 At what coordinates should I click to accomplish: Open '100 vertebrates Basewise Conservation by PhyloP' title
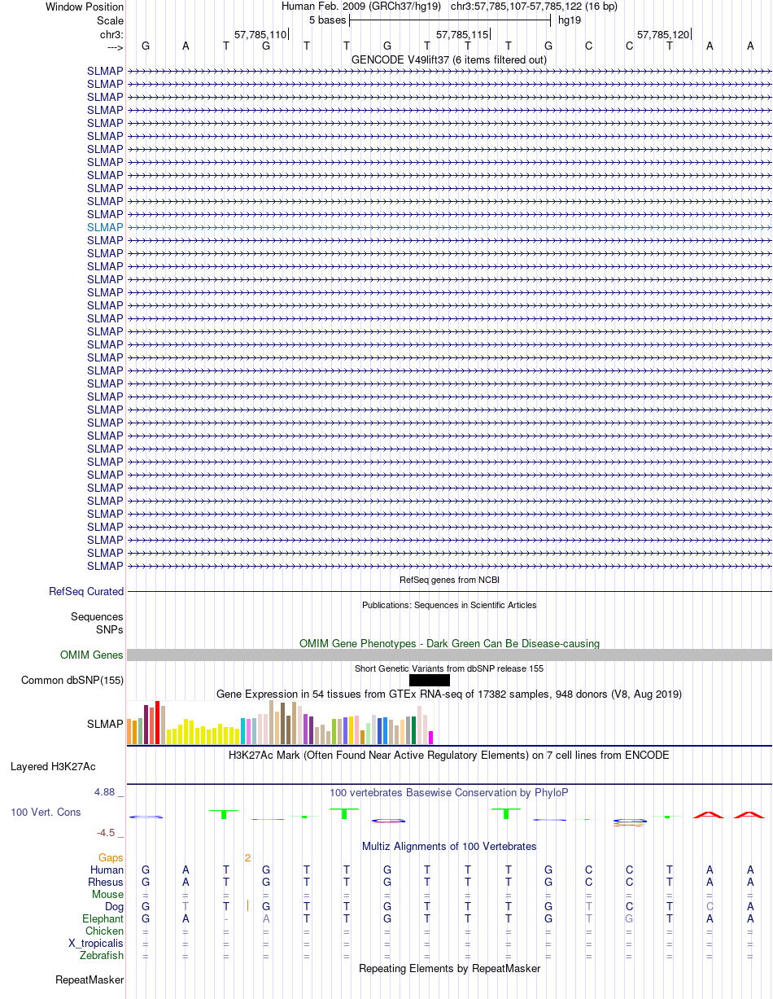[x=449, y=792]
